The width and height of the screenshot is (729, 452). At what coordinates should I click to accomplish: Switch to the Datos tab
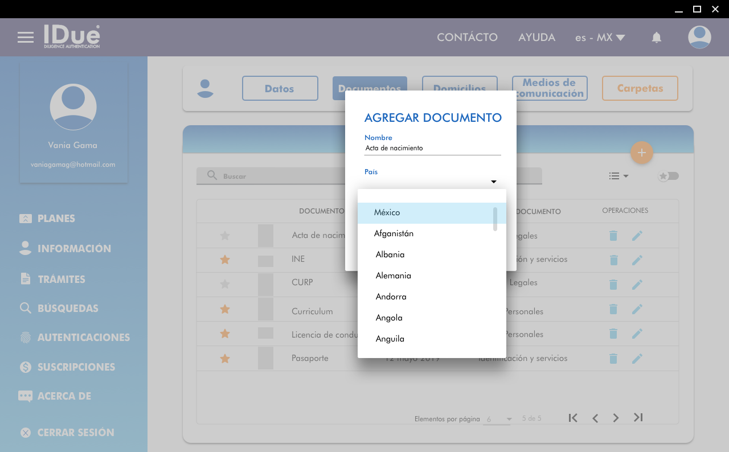pyautogui.click(x=280, y=88)
